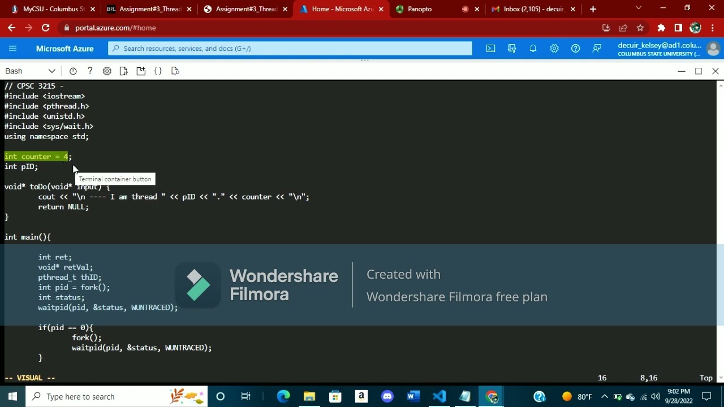Open Azure portal settings gear

tap(554, 49)
